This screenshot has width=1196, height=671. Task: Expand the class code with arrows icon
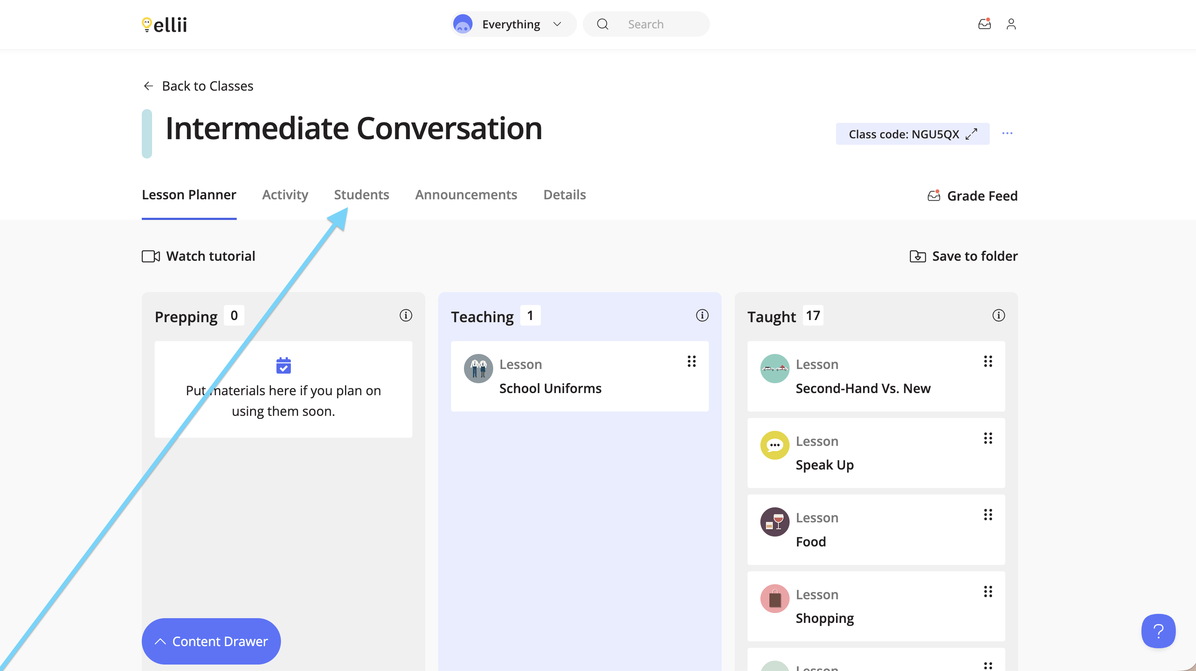[x=971, y=134]
